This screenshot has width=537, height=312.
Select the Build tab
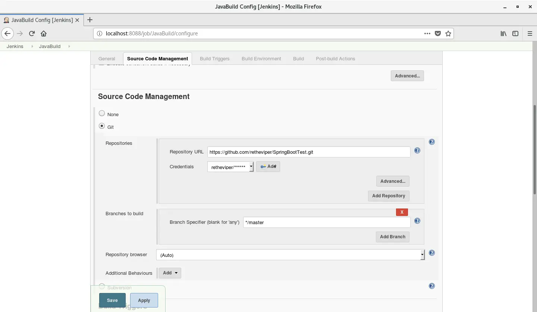tap(298, 59)
